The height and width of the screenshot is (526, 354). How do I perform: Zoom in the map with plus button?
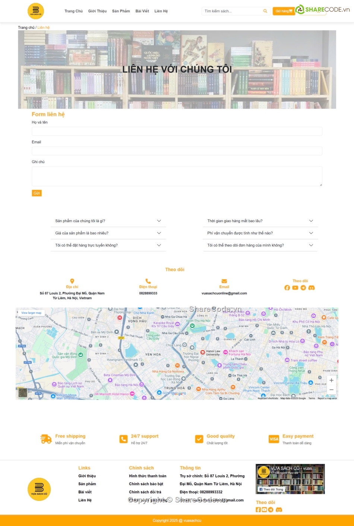[331, 380]
